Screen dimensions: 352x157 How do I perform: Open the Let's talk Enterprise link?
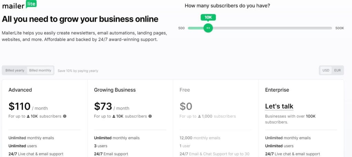coord(279,106)
